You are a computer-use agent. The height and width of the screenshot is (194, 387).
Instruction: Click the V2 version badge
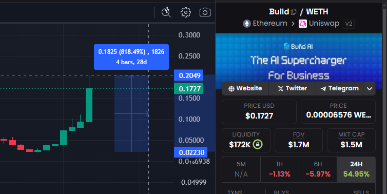(349, 24)
